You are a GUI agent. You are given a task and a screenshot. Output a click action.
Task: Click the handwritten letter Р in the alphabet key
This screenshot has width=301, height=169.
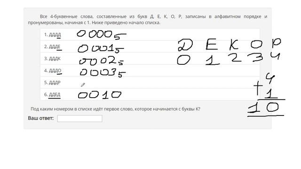[276, 43]
